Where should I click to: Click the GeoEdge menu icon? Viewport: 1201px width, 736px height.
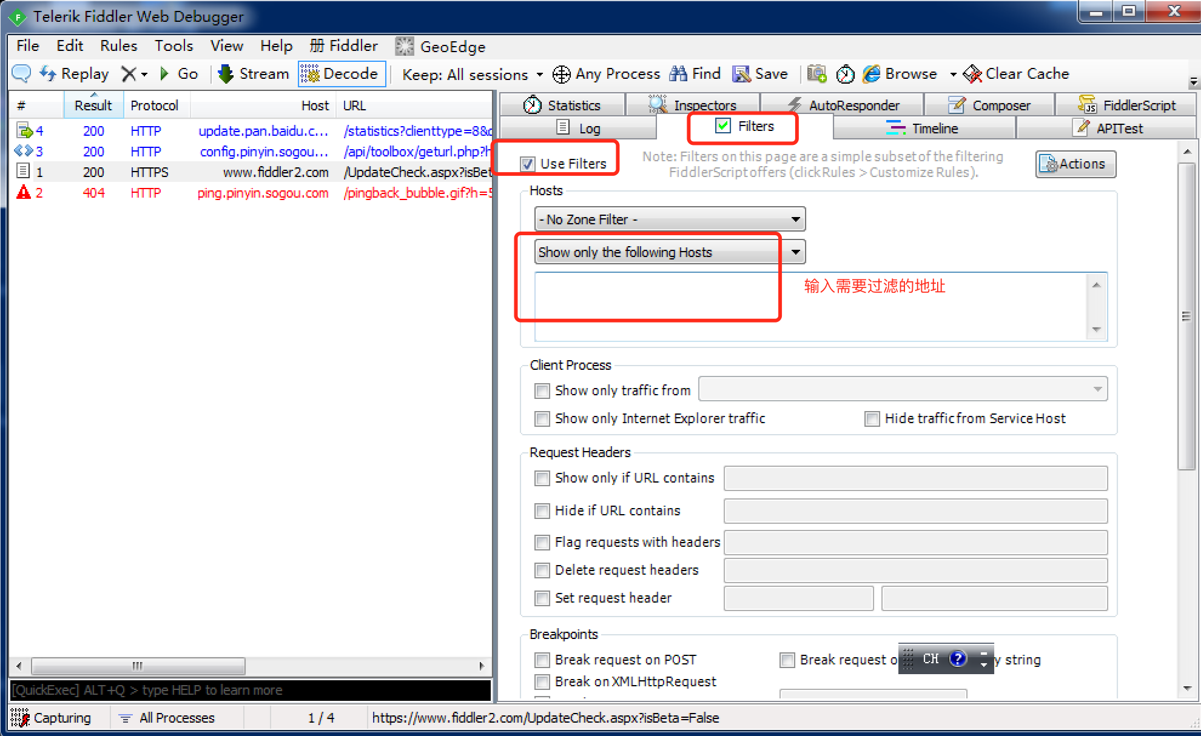[404, 46]
